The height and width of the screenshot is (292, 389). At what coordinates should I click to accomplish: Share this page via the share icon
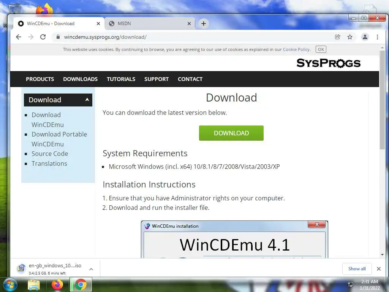(337, 37)
